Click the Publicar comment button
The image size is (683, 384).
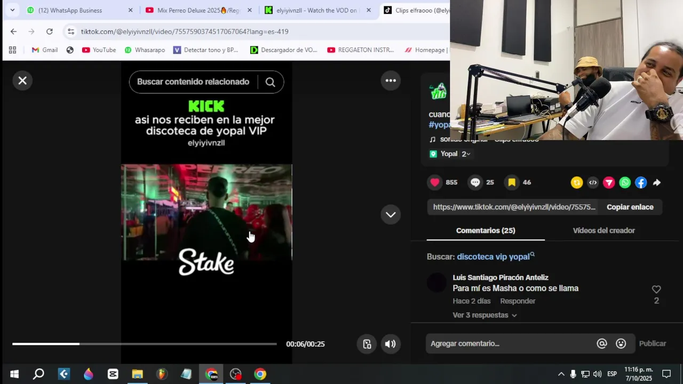point(653,343)
